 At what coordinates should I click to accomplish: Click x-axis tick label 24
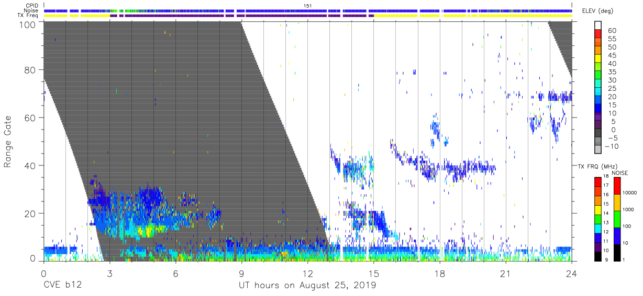(572, 274)
